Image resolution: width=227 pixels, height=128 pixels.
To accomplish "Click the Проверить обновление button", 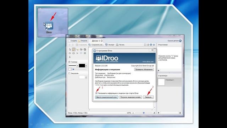I will (x=144, y=70).
